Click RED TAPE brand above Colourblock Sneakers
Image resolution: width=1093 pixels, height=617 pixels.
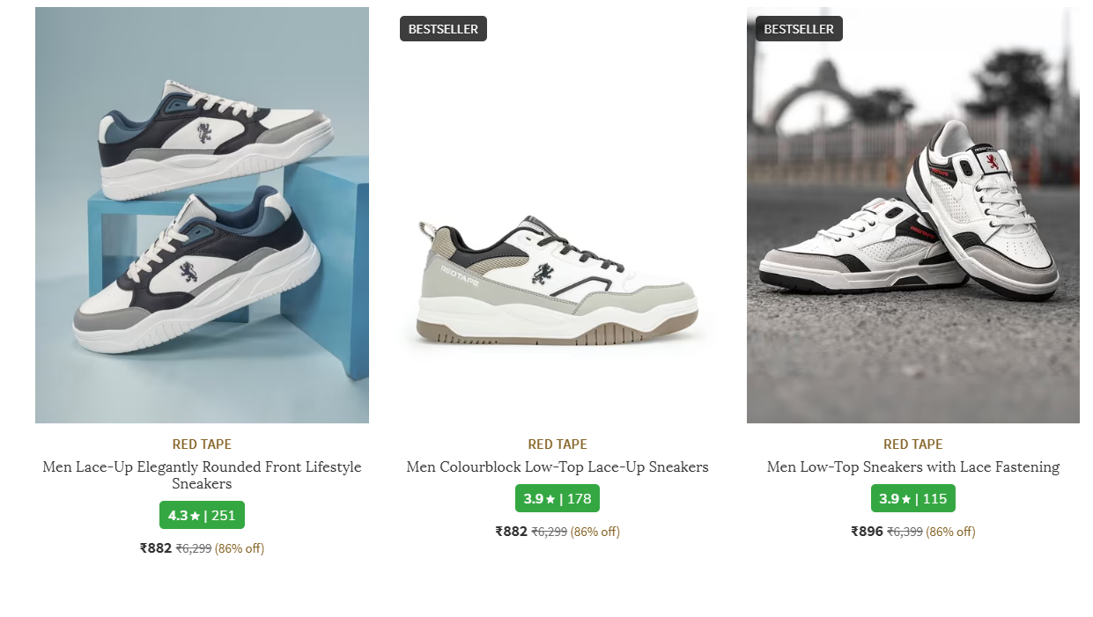[x=558, y=444]
